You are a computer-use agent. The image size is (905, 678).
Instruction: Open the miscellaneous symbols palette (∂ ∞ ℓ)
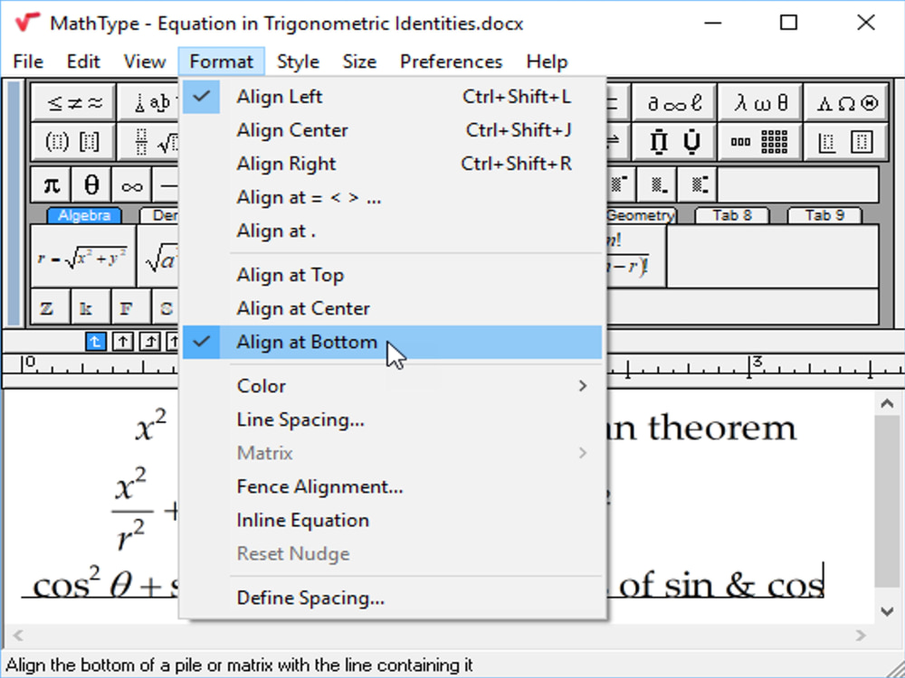click(x=674, y=103)
